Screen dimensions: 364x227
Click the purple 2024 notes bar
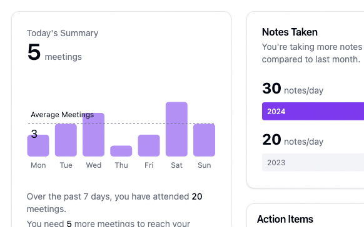click(x=313, y=111)
